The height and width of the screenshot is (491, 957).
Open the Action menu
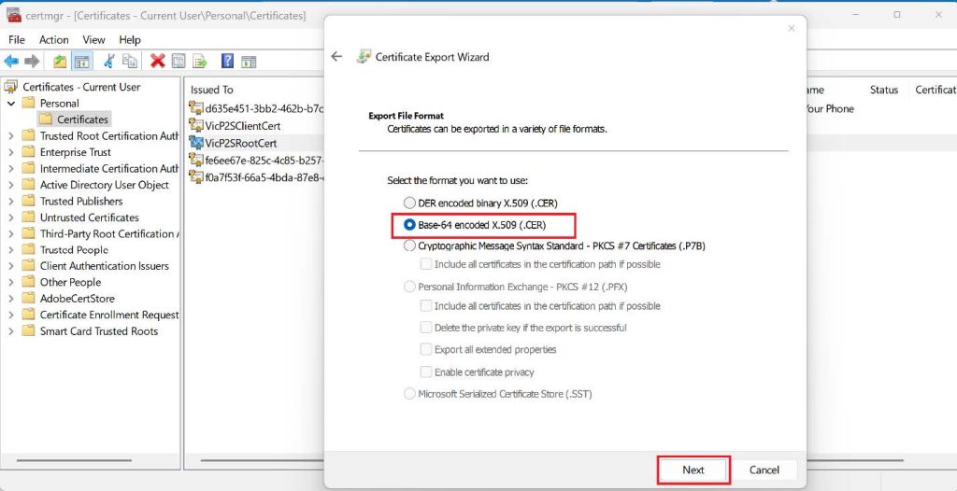click(x=53, y=40)
